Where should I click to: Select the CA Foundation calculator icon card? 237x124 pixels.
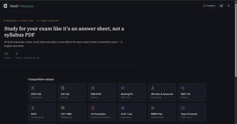(x=102, y=112)
